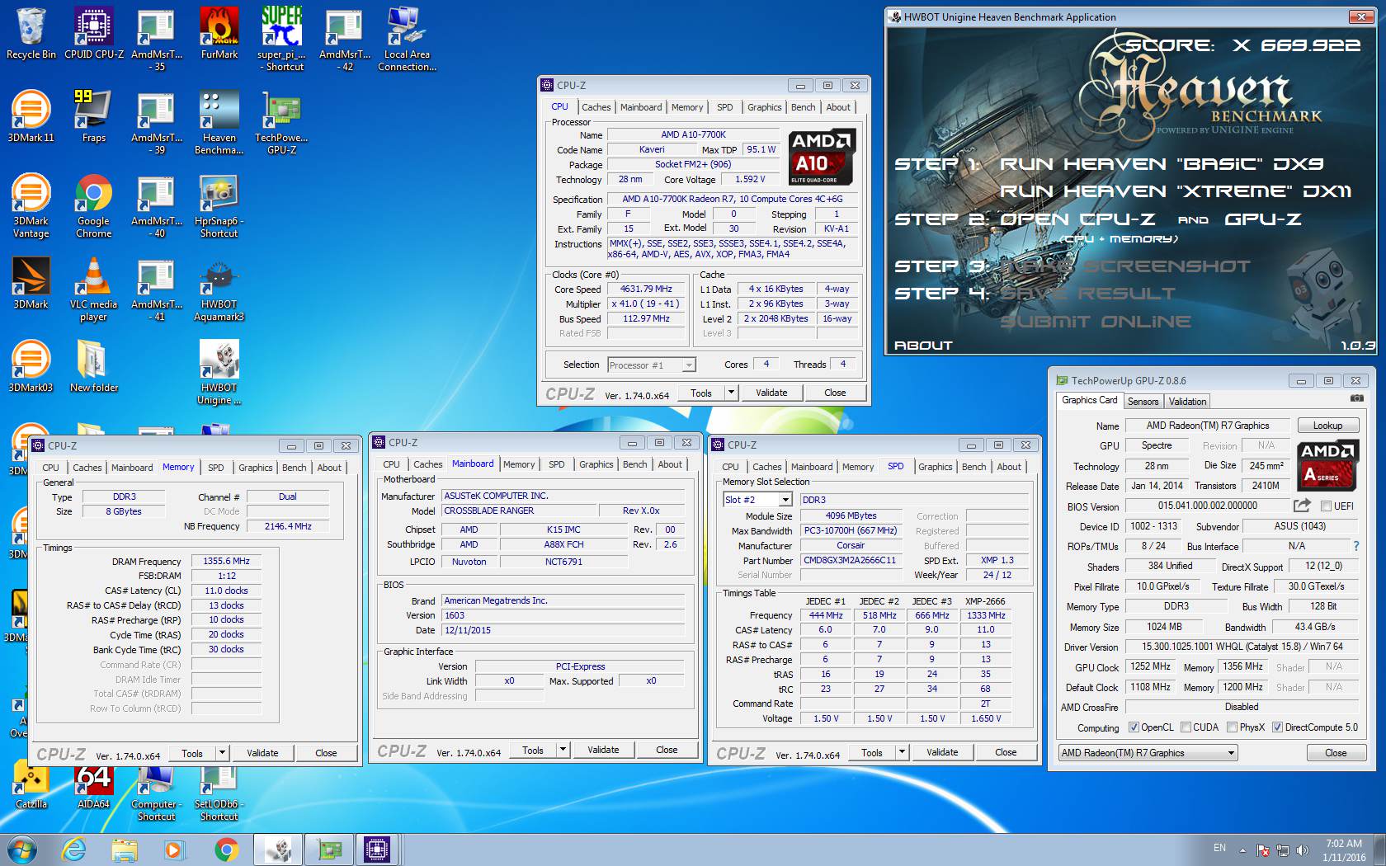
Task: Click Lookup button in GPU-Z
Action: pyautogui.click(x=1327, y=426)
